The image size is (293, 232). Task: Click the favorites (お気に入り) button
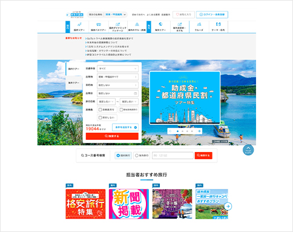183,15
